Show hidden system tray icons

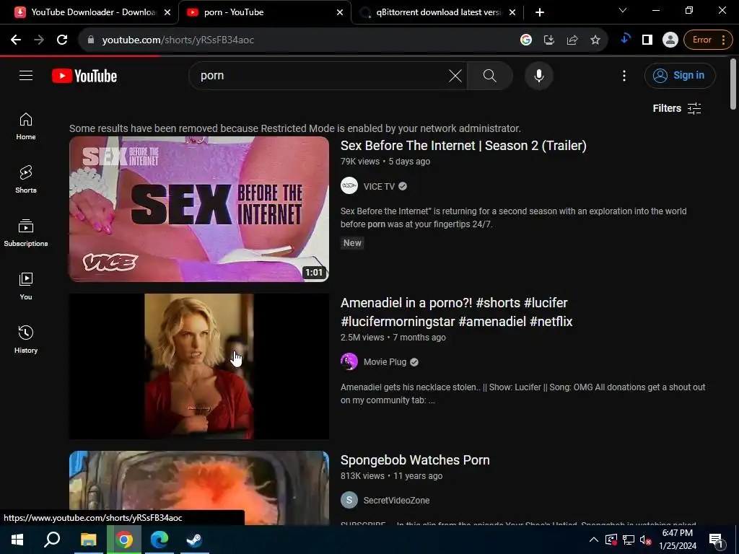(x=594, y=540)
